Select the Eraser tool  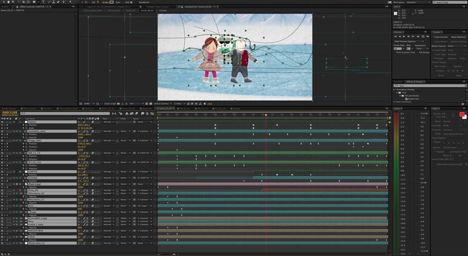[x=58, y=2]
